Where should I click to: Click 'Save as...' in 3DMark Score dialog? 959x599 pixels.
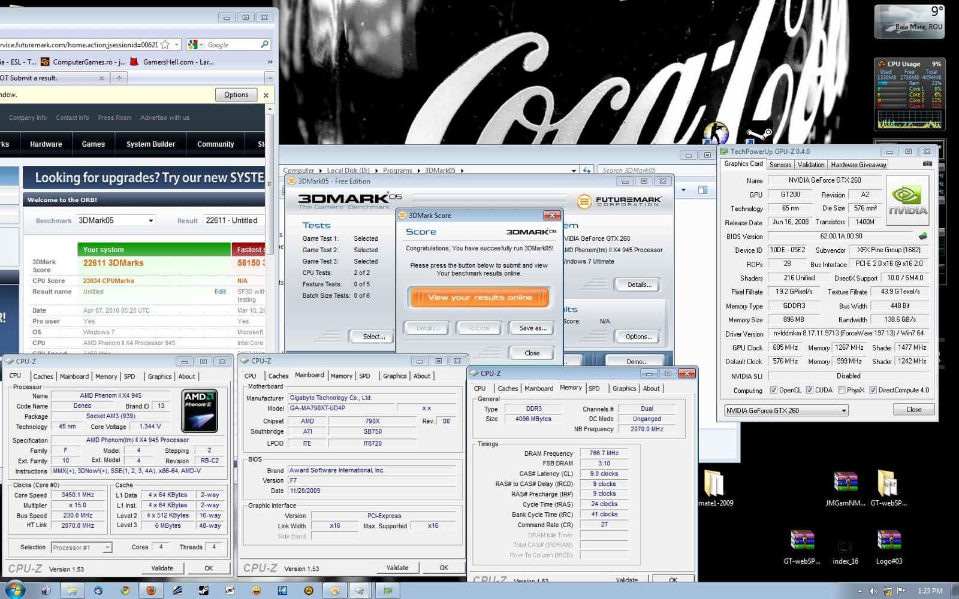(x=532, y=328)
